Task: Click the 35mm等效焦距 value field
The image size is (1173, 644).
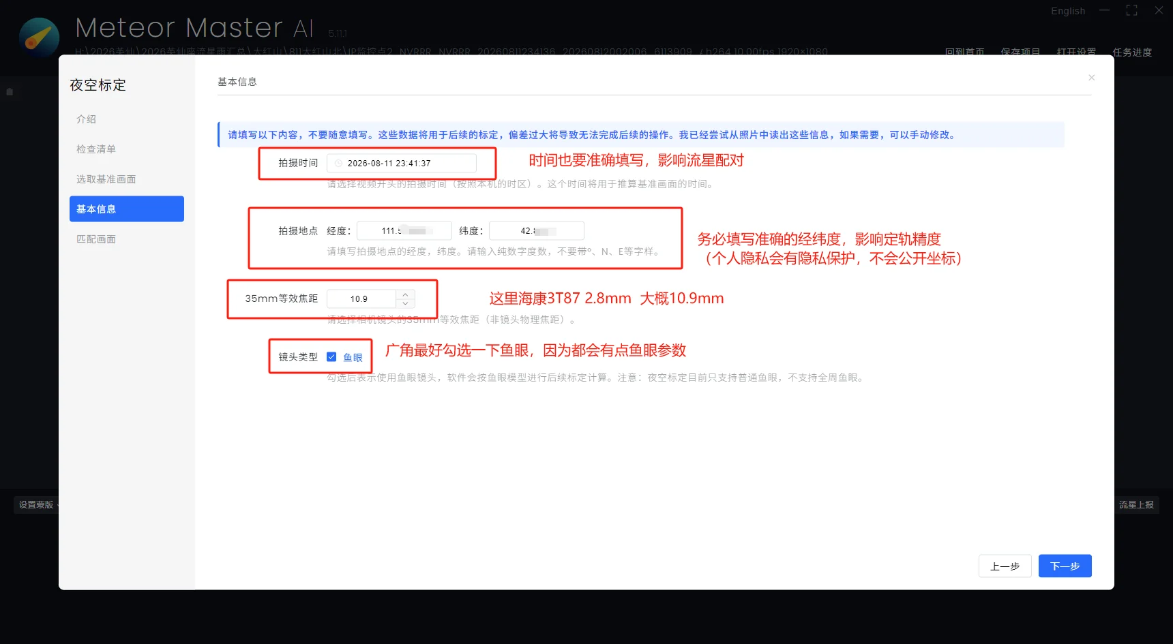Action: pyautogui.click(x=362, y=299)
